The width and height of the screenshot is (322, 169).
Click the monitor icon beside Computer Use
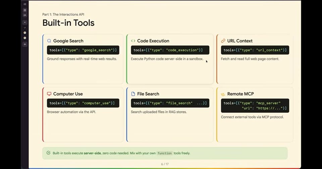click(49, 94)
